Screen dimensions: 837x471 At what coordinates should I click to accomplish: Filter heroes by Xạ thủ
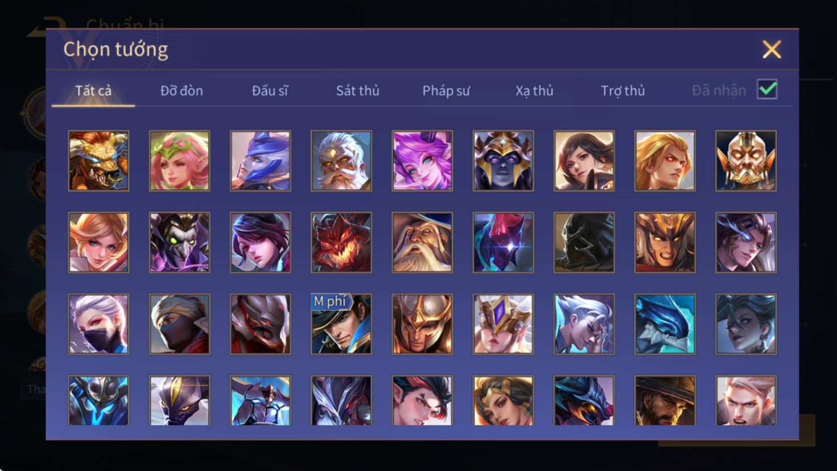(x=534, y=91)
